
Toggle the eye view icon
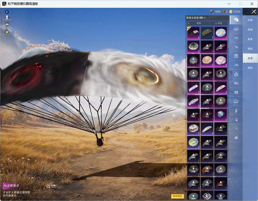point(7,24)
